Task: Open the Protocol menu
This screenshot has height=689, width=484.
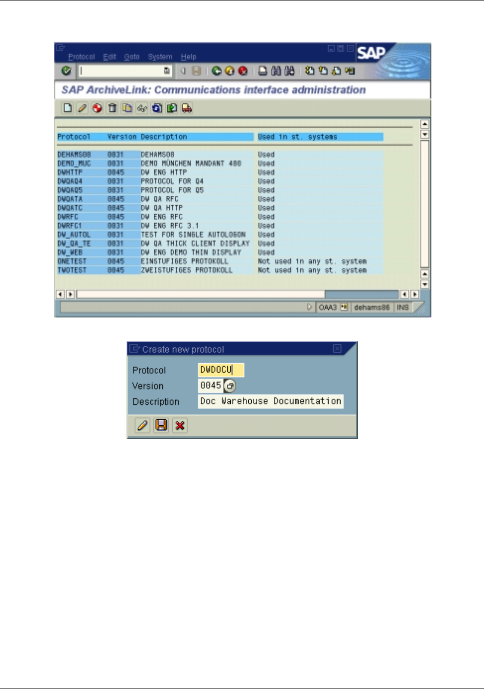Action: pos(81,57)
